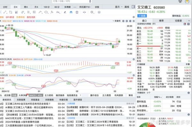The height and width of the screenshot is (127, 192).
Task: Switch to 分时 chart tab
Action: [x=5, y=7]
